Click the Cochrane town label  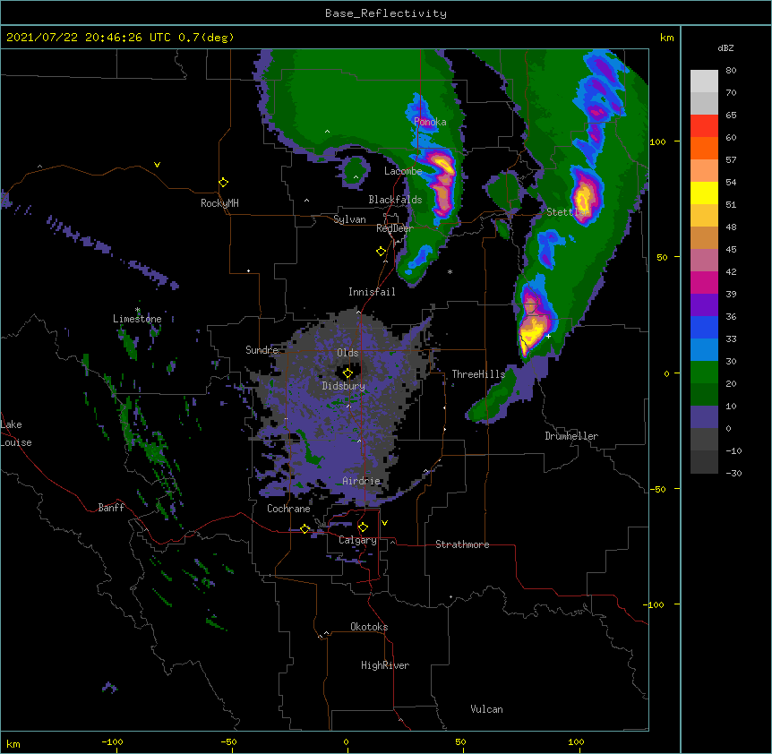(288, 509)
